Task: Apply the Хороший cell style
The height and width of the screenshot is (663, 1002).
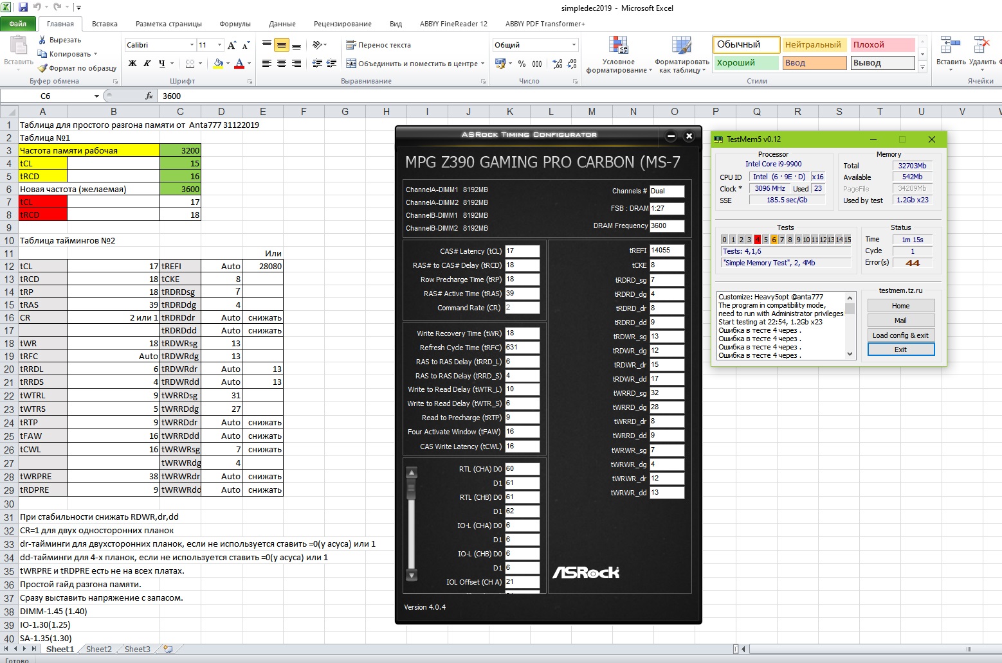Action: tap(746, 62)
